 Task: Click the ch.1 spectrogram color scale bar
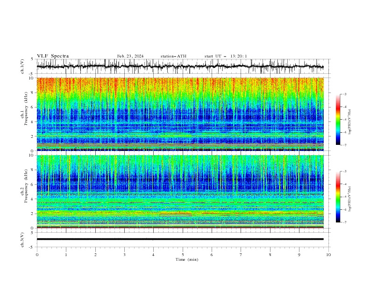tap(338, 120)
